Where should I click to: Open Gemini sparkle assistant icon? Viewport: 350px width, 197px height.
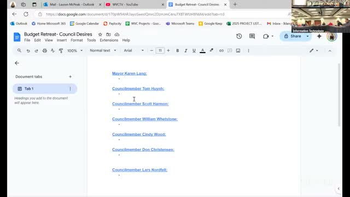[x=319, y=36]
